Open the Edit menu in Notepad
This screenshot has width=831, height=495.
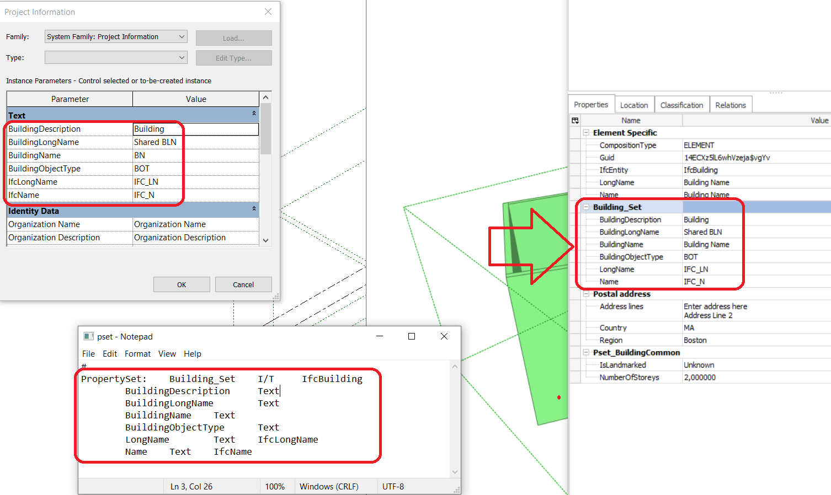[110, 353]
